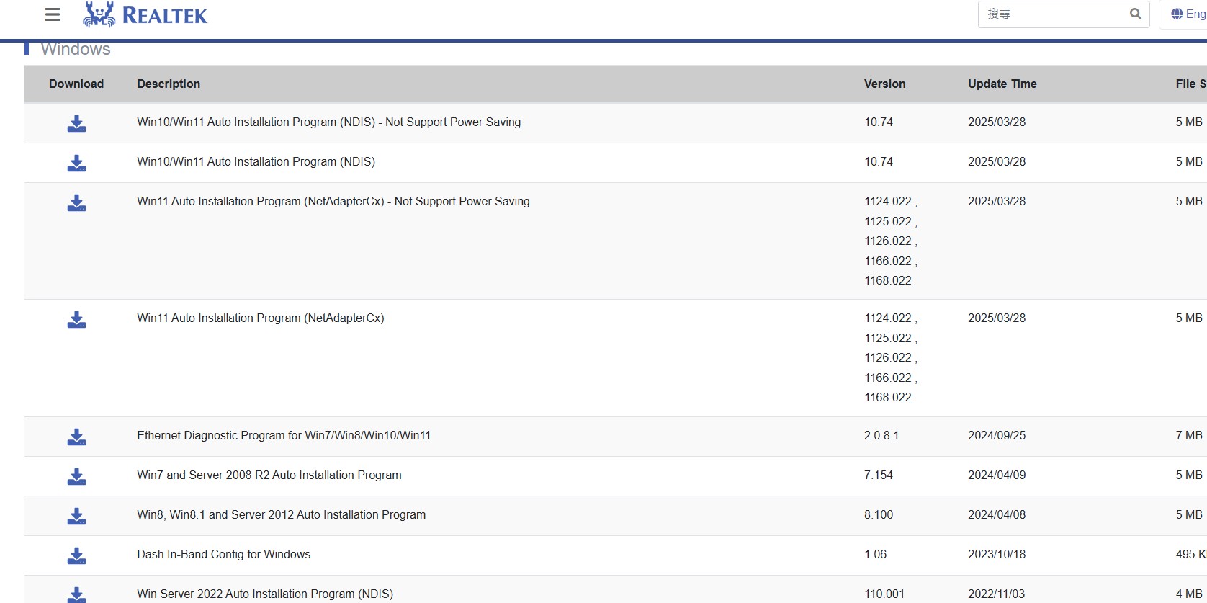Click the search magnifier icon
Image resolution: width=1207 pixels, height=603 pixels.
[x=1135, y=14]
